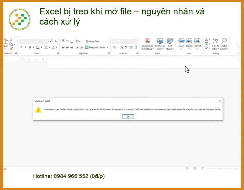Apply Fill Color bucket

[x=46, y=47]
